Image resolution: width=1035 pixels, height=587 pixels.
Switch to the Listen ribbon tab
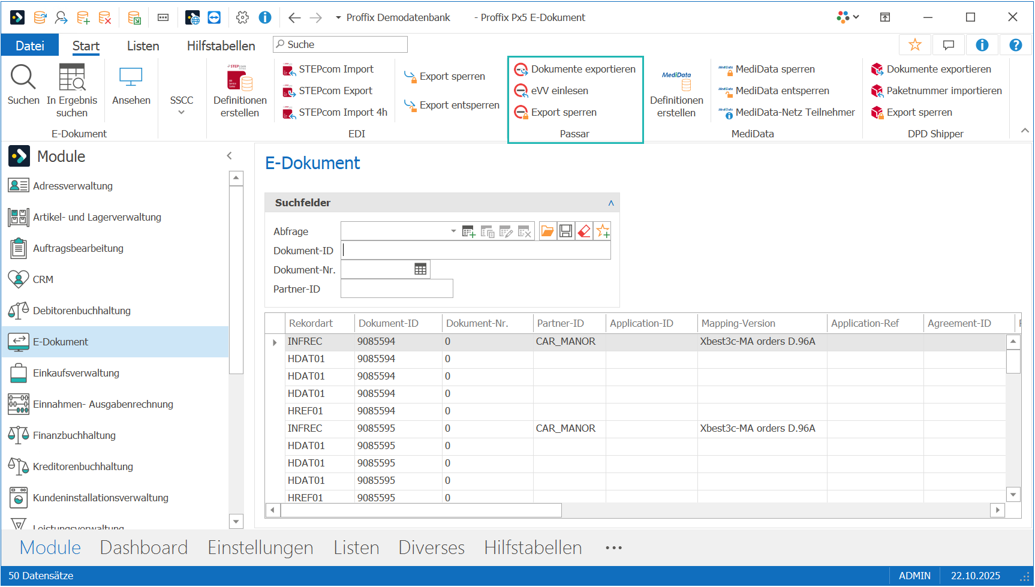143,46
